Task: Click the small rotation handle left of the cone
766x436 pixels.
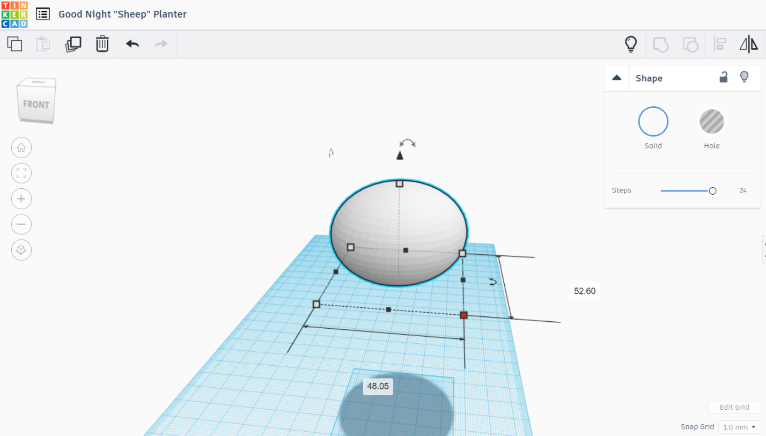Action: point(332,153)
